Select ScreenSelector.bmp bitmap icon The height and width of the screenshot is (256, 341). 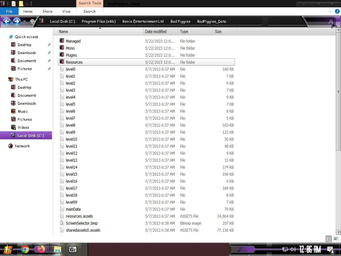click(x=62, y=223)
